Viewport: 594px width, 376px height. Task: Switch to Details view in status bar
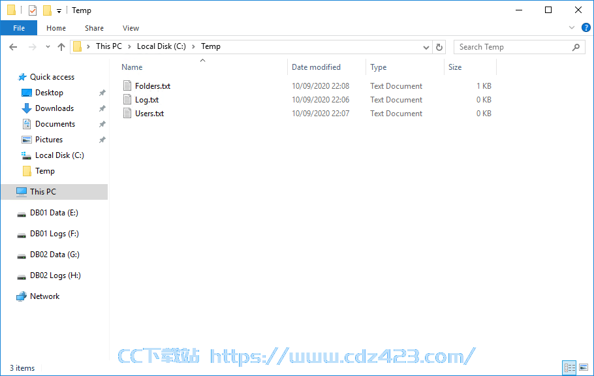(569, 368)
